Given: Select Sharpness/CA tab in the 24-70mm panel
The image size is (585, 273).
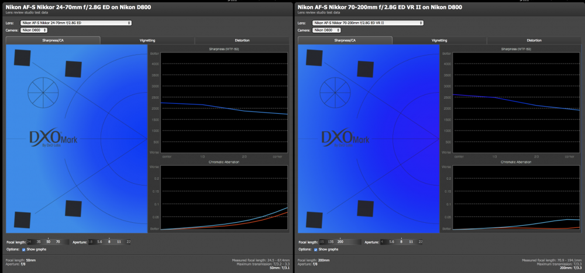Looking at the screenshot, I should [x=53, y=40].
